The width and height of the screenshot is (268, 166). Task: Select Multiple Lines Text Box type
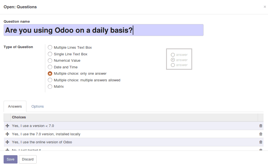(50, 48)
